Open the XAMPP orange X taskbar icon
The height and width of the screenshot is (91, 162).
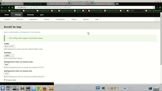[51, 88]
